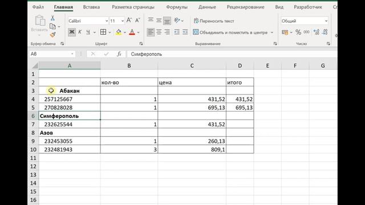Click Объединить и поместить в центре

tap(230, 32)
